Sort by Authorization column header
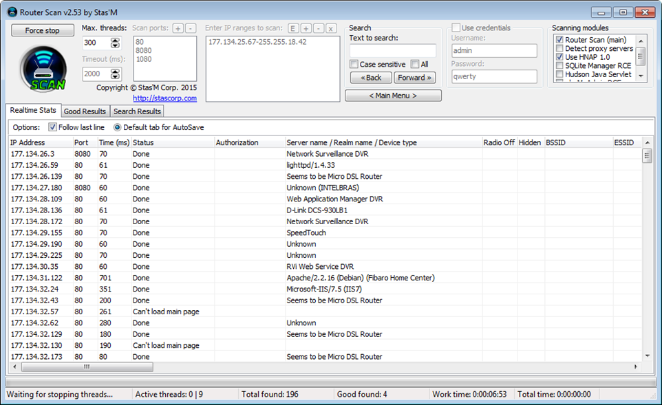This screenshot has height=405, width=662. tap(250, 142)
